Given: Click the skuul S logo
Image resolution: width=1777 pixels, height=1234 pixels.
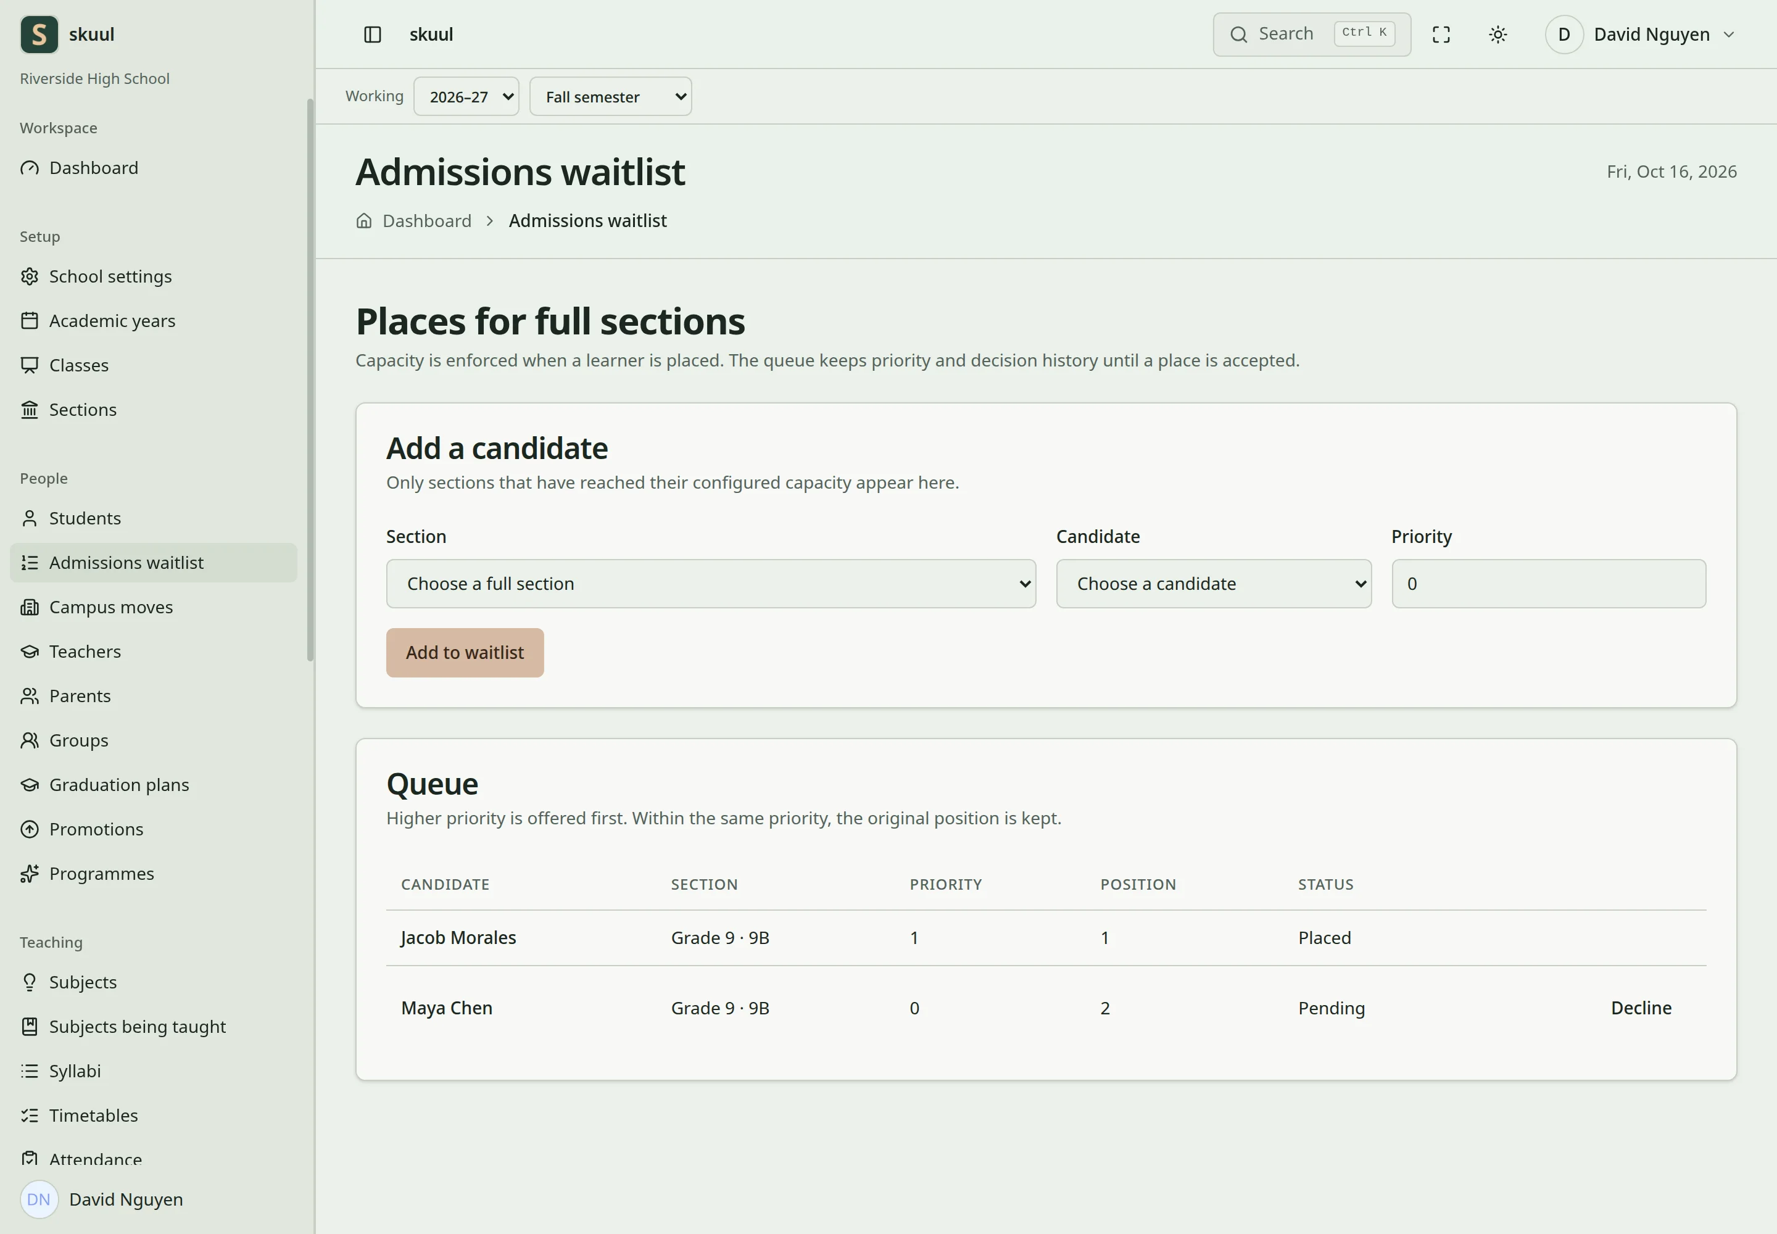Looking at the screenshot, I should click(x=39, y=35).
